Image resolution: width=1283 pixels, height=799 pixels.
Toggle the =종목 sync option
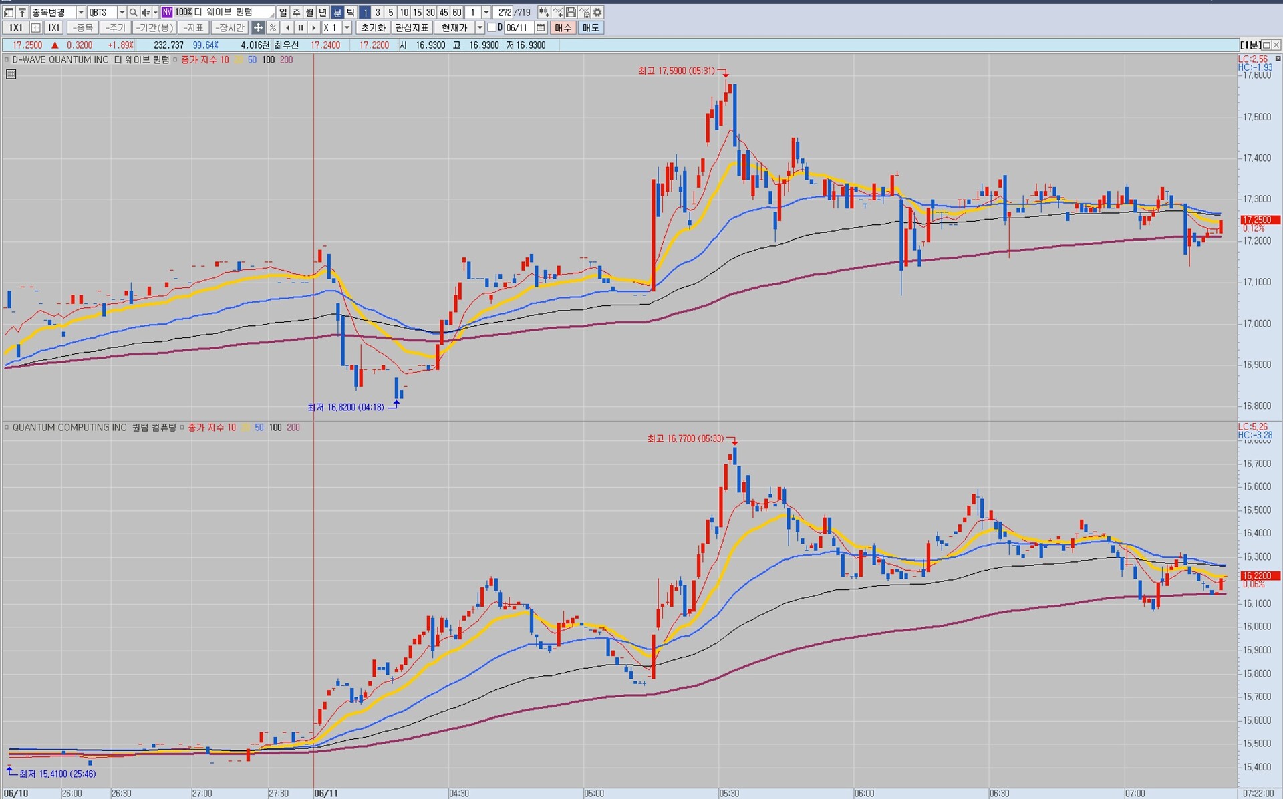point(82,28)
